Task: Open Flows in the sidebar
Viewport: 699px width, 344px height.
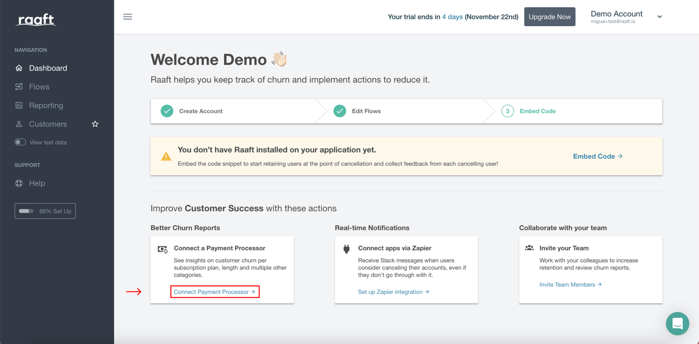Action: [39, 87]
